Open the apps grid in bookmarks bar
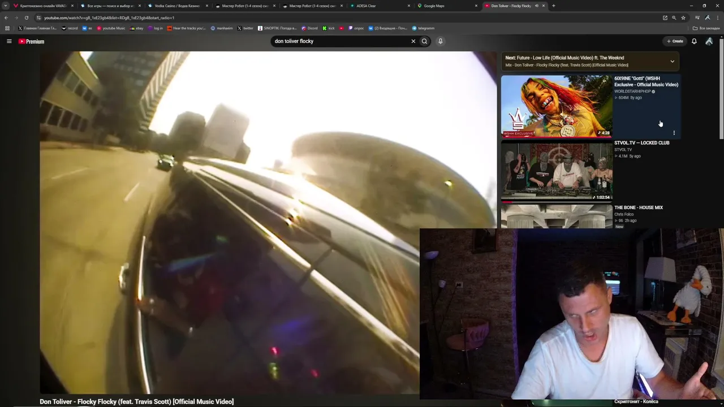This screenshot has height=407, width=724. click(7, 28)
